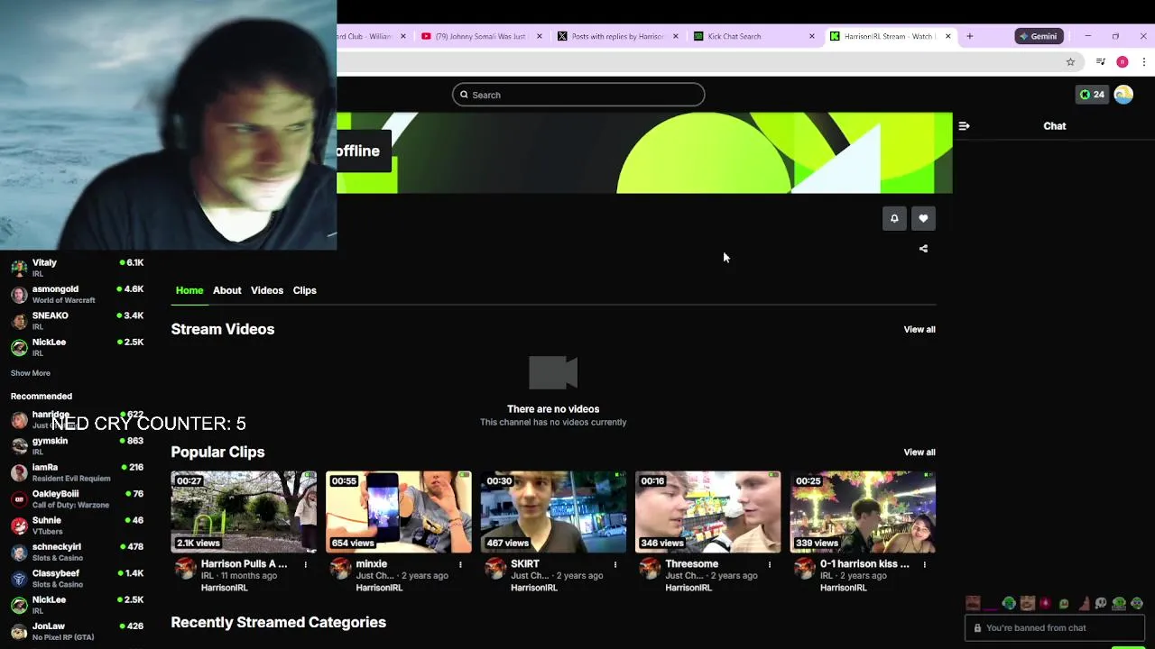The width and height of the screenshot is (1155, 649).
Task: Open OakleyBoiii's recommended channel
Action: tap(78, 498)
